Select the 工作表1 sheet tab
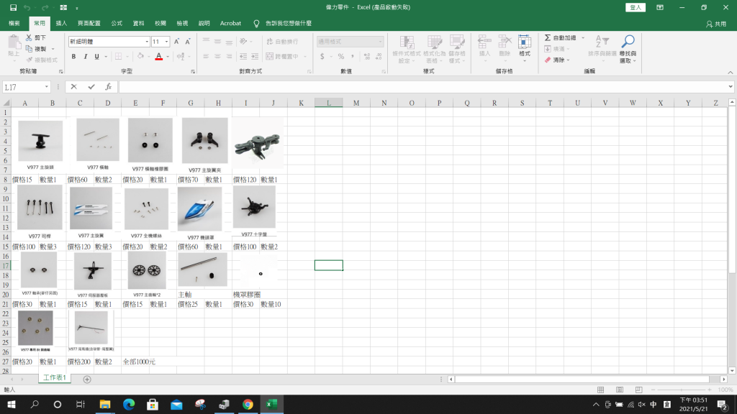This screenshot has width=737, height=414. 55,378
